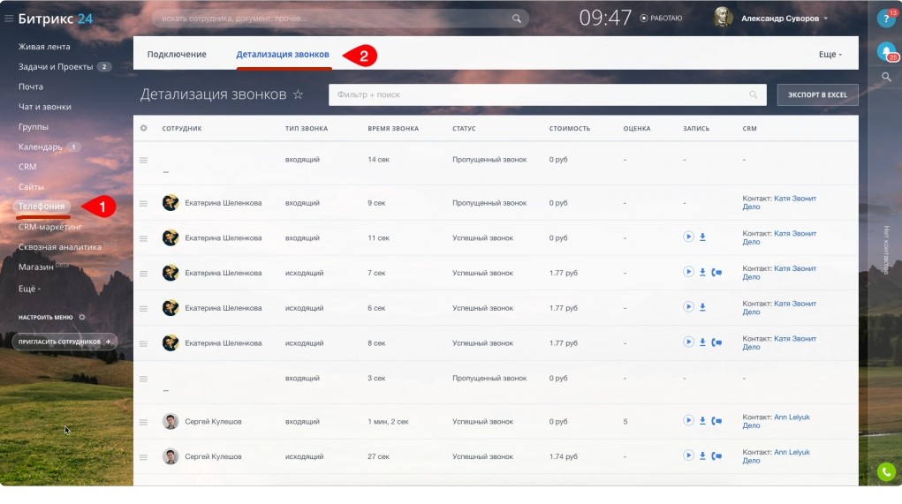
Task: Collapse the left menu using the hamburger icon
Action: pyautogui.click(x=10, y=18)
